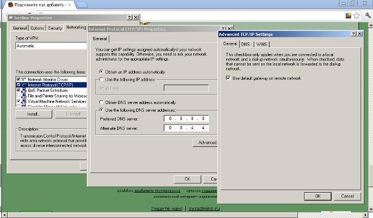Click the browser wrench settings icon

(x=368, y=15)
